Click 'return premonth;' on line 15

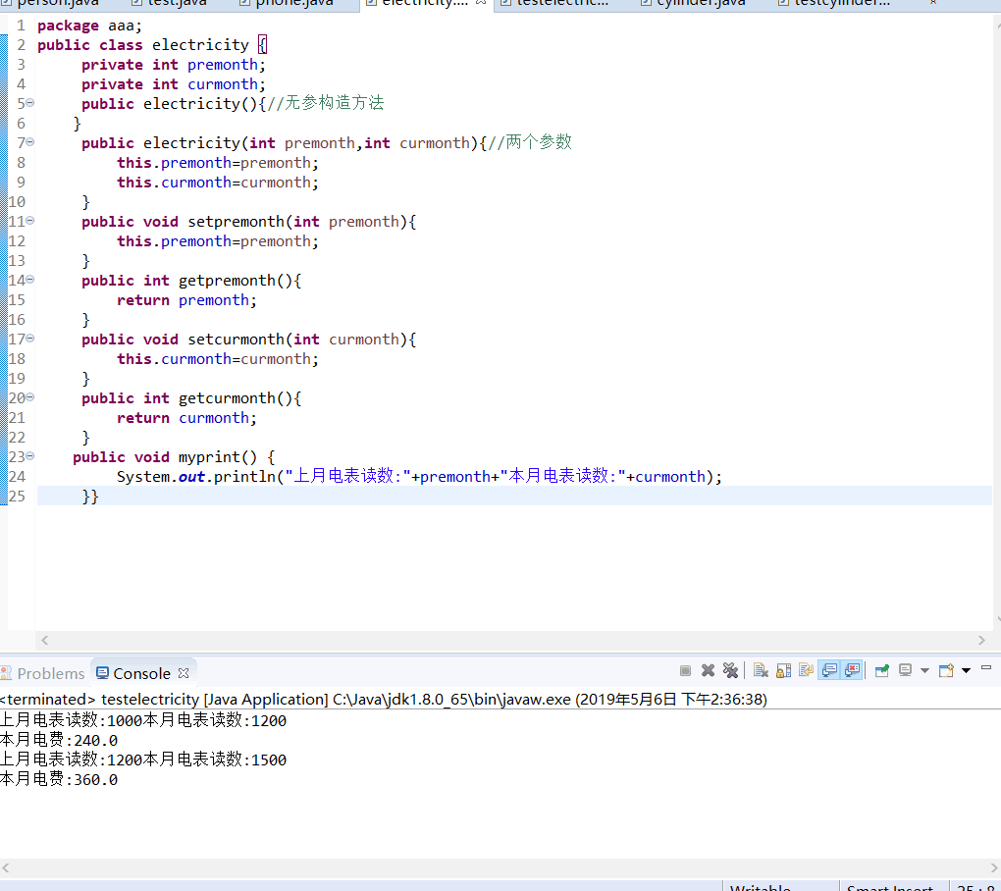click(186, 300)
